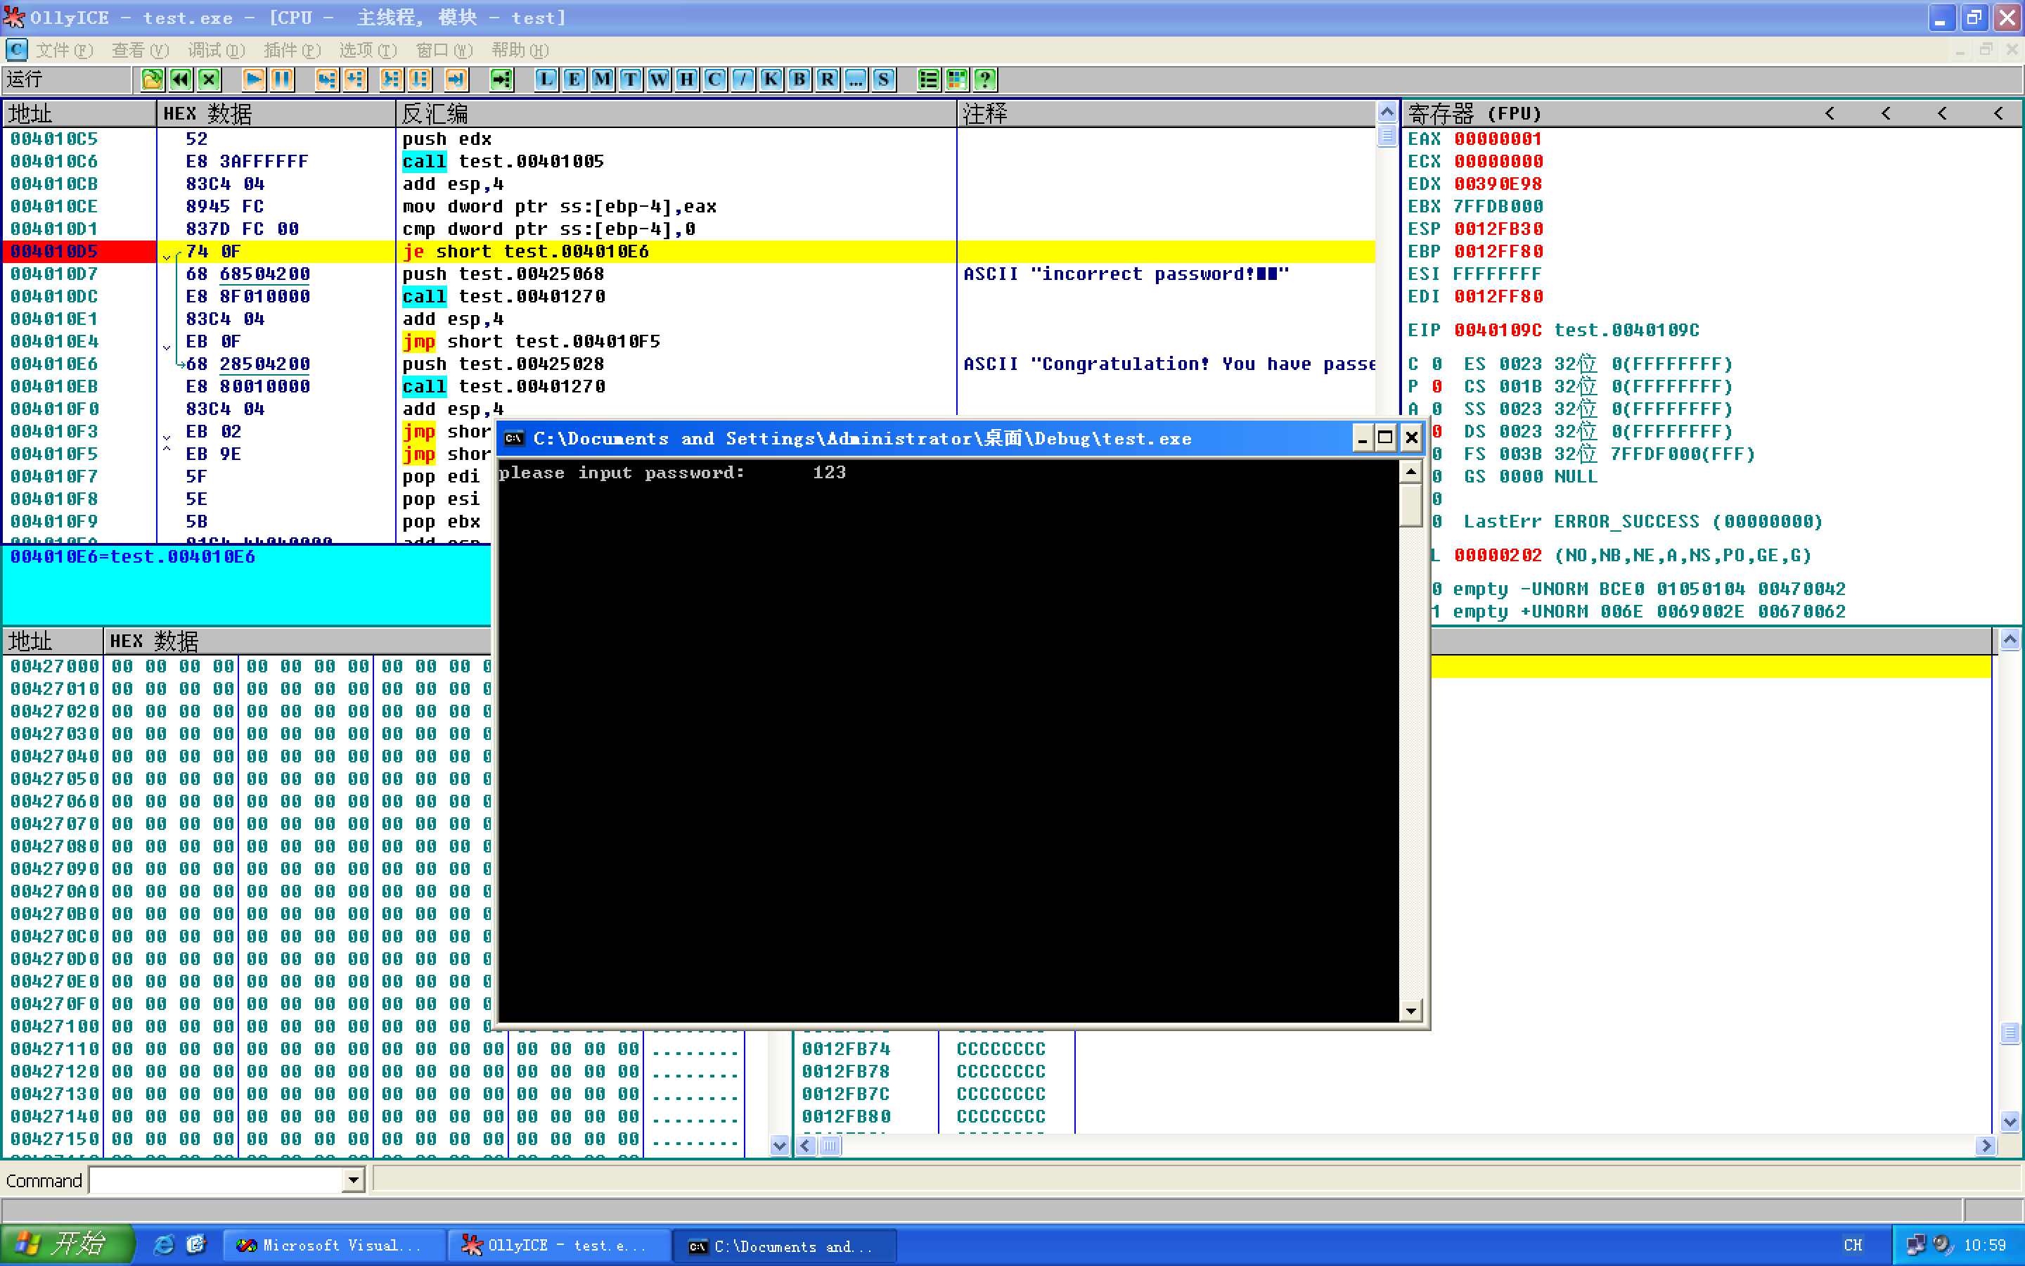Open the Log window via L button
Image resolution: width=2025 pixels, height=1266 pixels.
coord(546,79)
